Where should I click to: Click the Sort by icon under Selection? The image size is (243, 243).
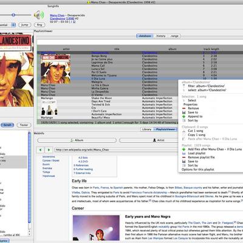point(184,120)
